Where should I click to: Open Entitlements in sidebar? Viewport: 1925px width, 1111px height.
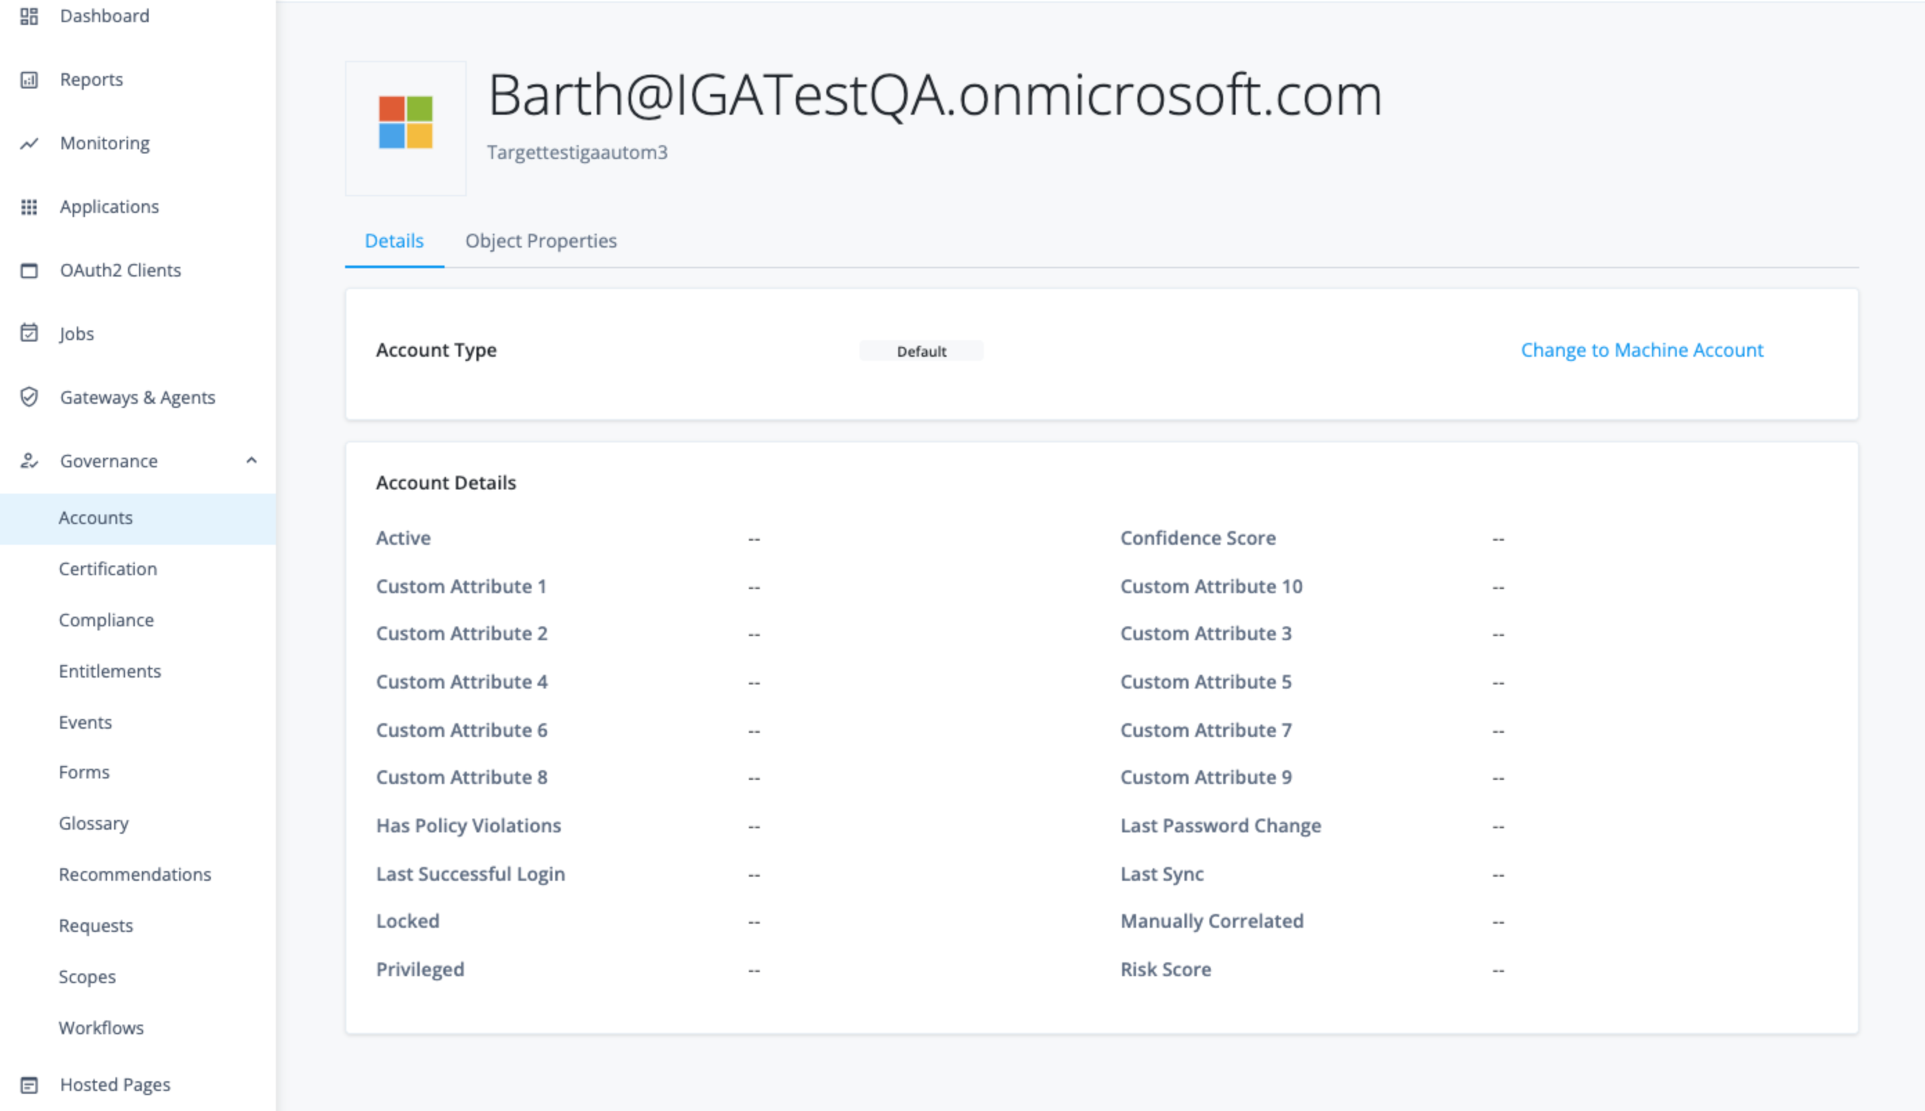pos(110,671)
